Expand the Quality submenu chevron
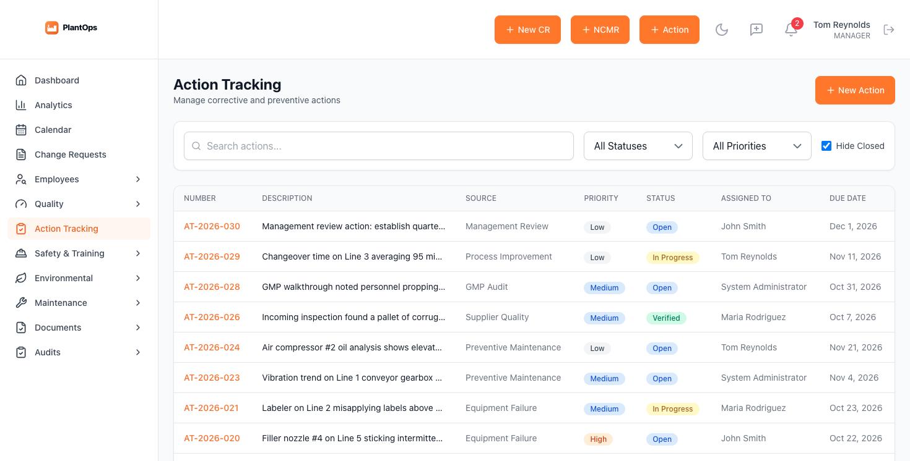This screenshot has height=461, width=910. [x=138, y=204]
